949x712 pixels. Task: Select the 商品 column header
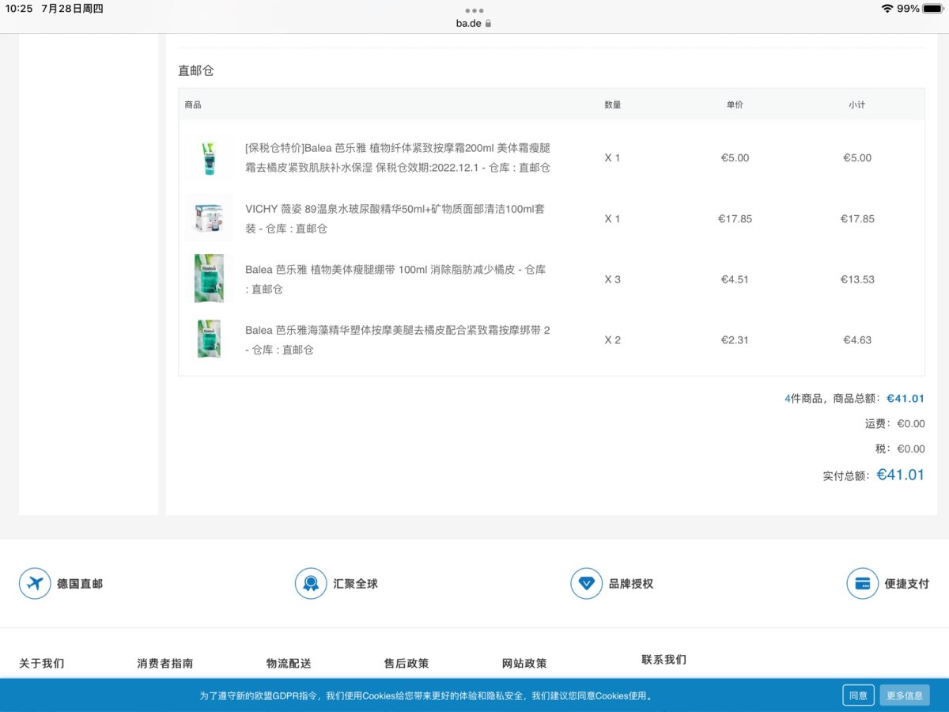point(193,104)
